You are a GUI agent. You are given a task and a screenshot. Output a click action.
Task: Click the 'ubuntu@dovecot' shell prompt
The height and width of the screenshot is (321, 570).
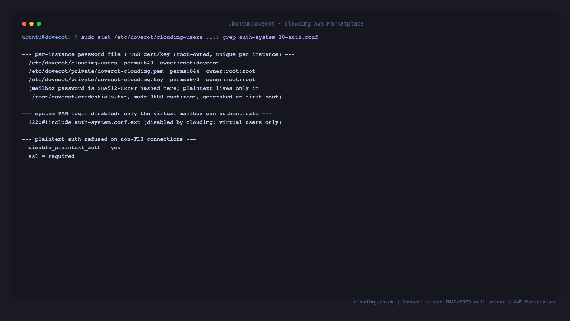click(45, 37)
